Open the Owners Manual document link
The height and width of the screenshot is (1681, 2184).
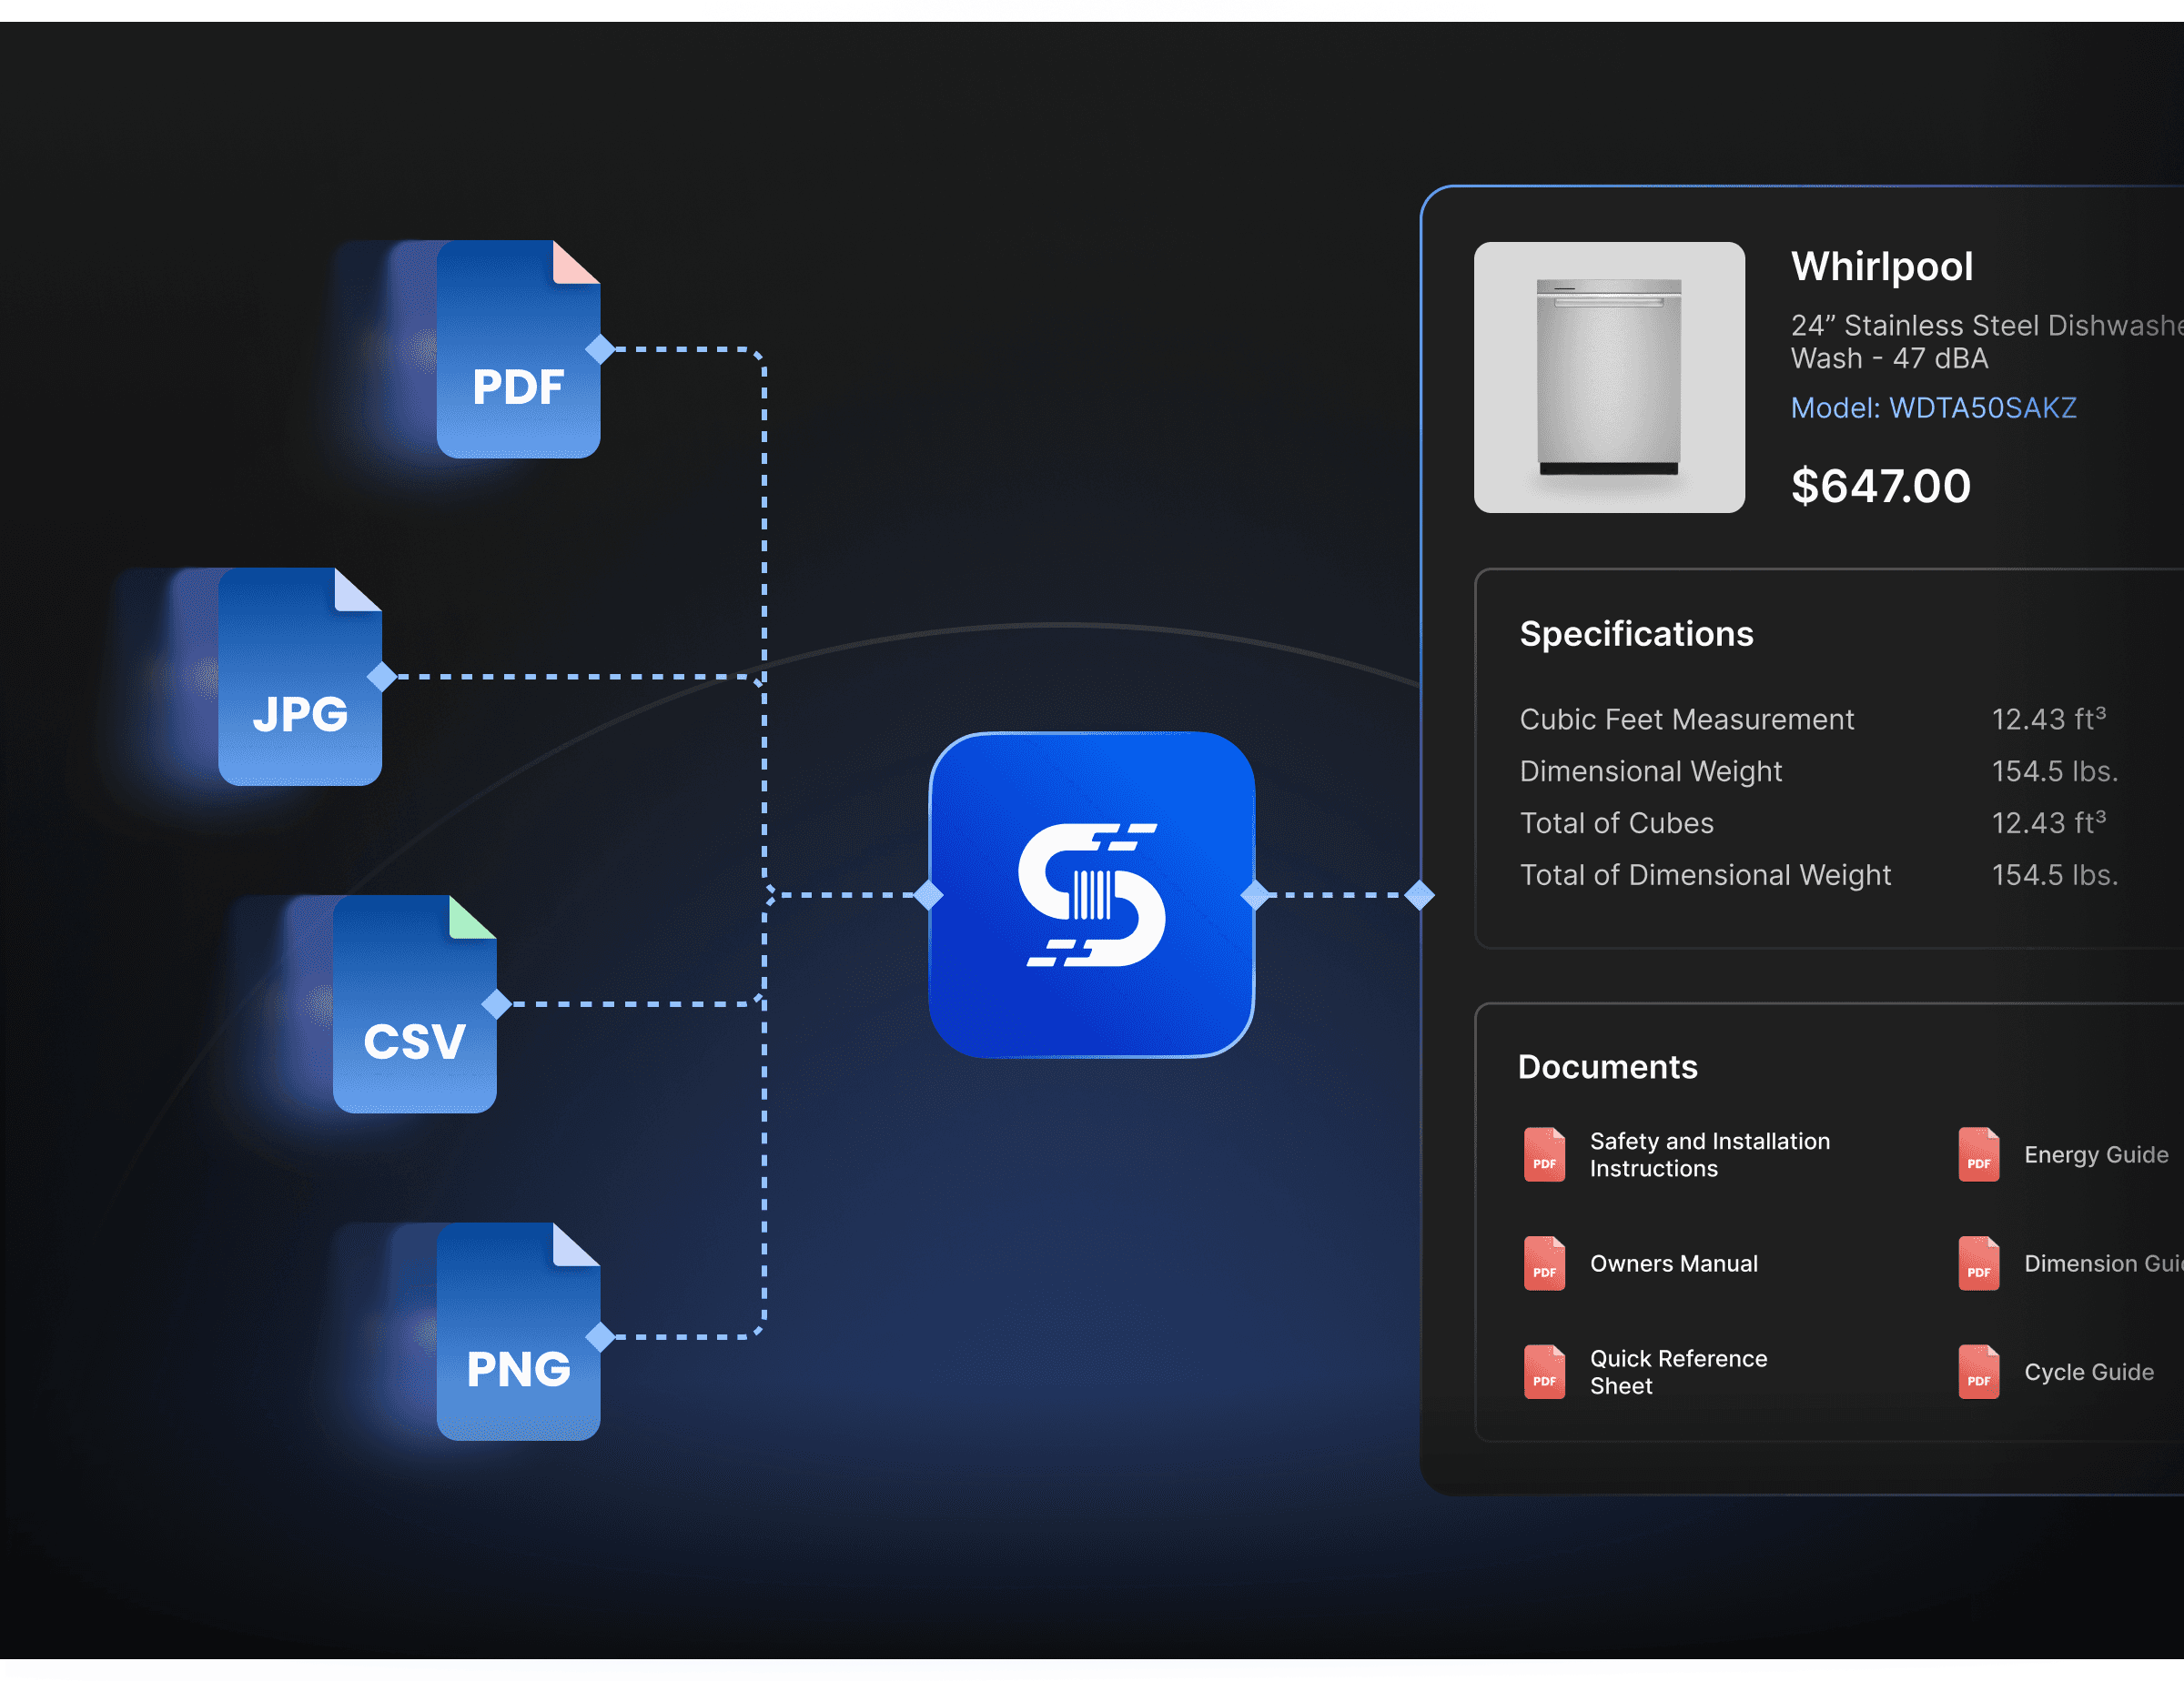pyautogui.click(x=1673, y=1263)
